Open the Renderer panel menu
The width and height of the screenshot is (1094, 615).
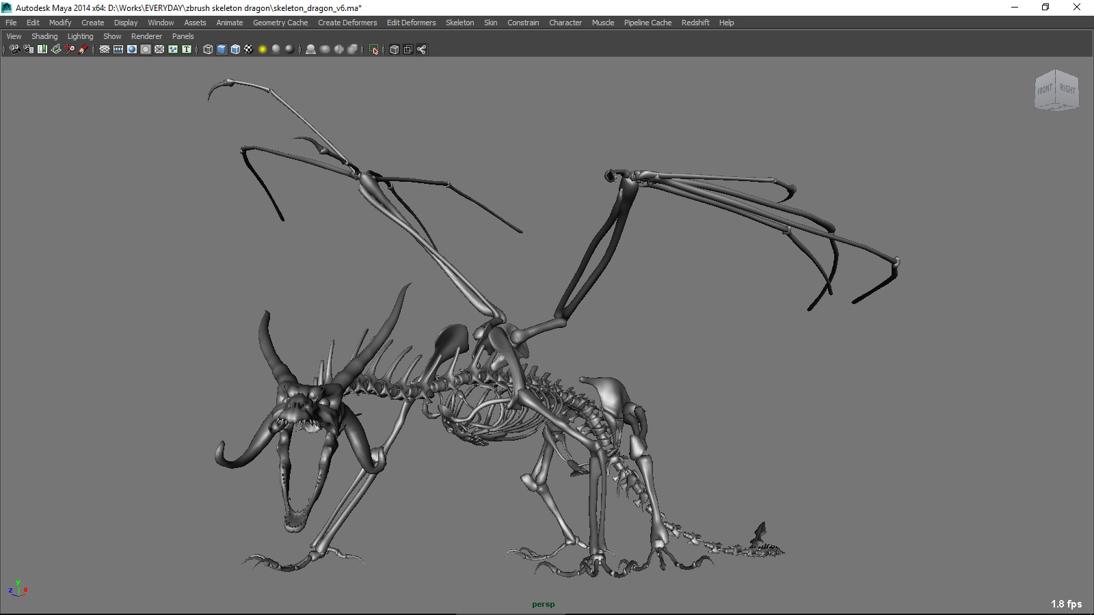[x=146, y=36]
